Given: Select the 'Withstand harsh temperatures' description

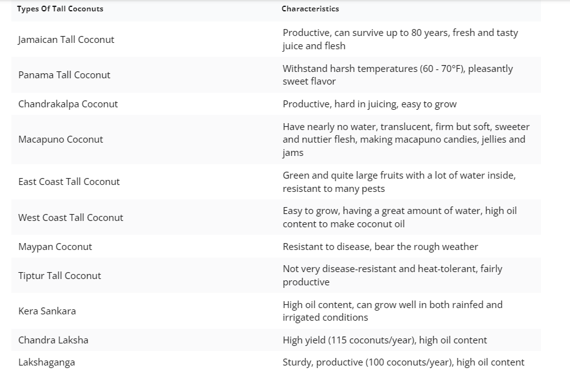Looking at the screenshot, I should (x=398, y=74).
